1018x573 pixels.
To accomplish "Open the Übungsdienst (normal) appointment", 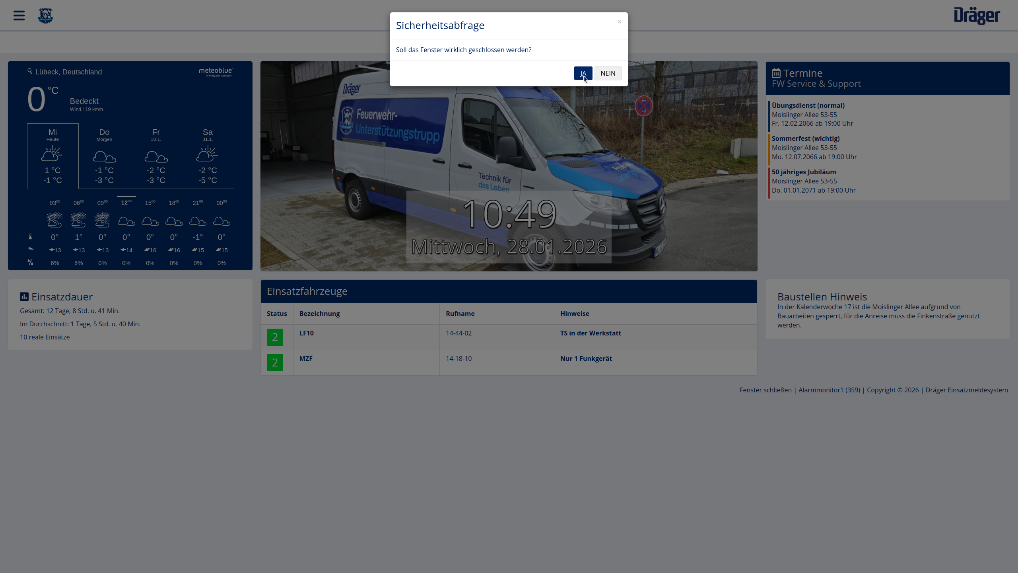I will [808, 105].
